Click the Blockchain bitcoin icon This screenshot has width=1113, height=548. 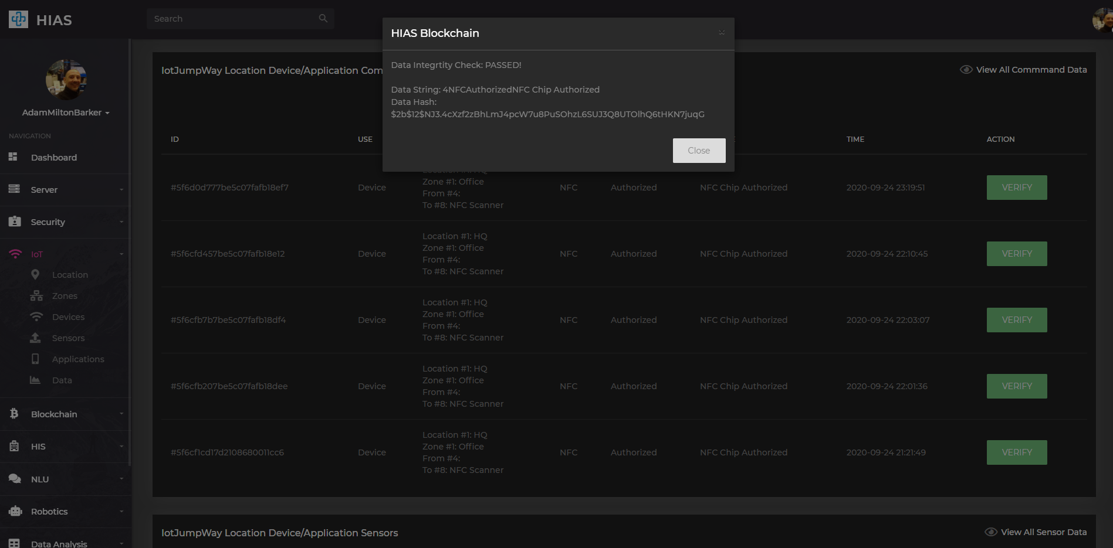(14, 414)
